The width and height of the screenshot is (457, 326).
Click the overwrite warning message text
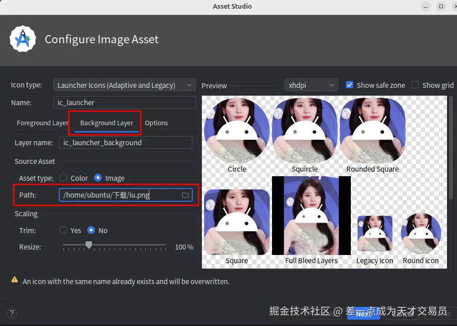coord(126,281)
